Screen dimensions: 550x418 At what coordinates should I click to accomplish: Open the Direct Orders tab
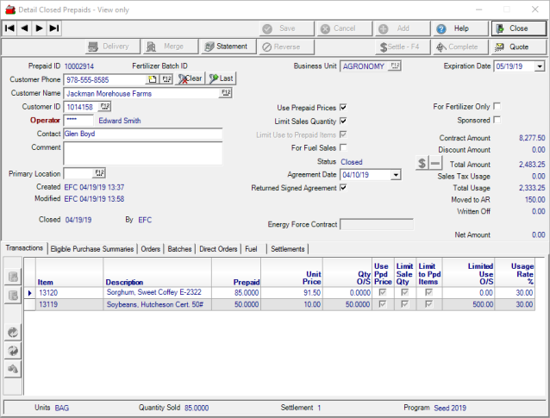(x=218, y=249)
